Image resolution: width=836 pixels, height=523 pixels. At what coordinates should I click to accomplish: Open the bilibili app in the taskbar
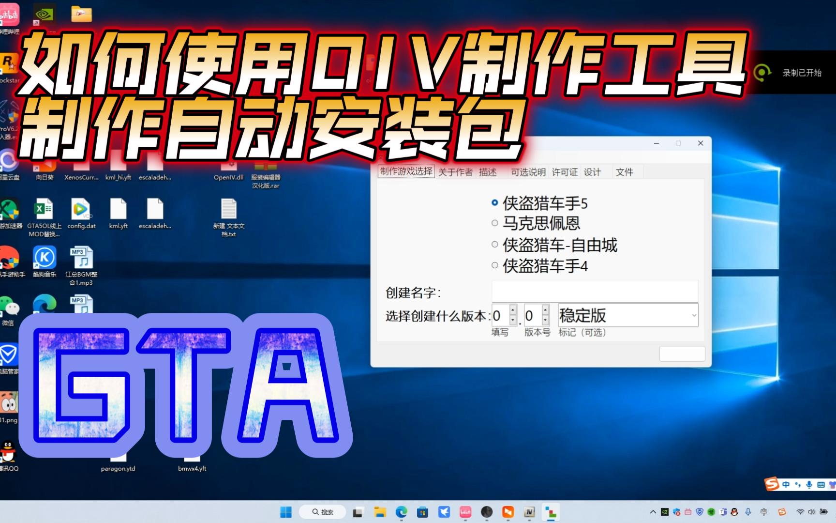click(465, 512)
